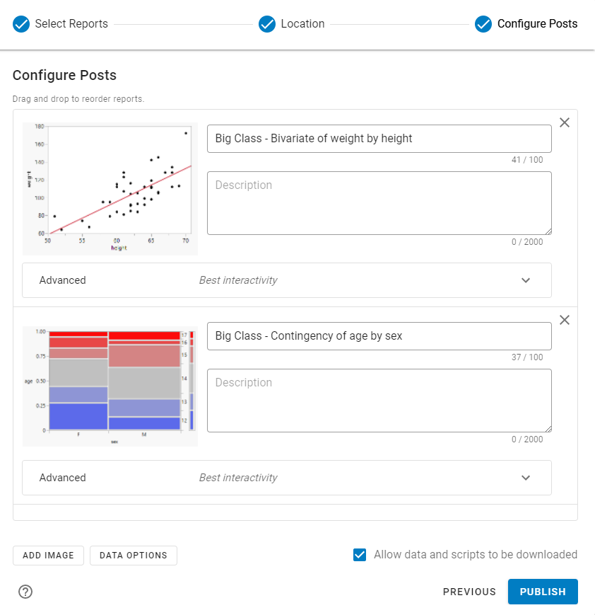Click the chevron arrow in the second Advanced row

[526, 478]
